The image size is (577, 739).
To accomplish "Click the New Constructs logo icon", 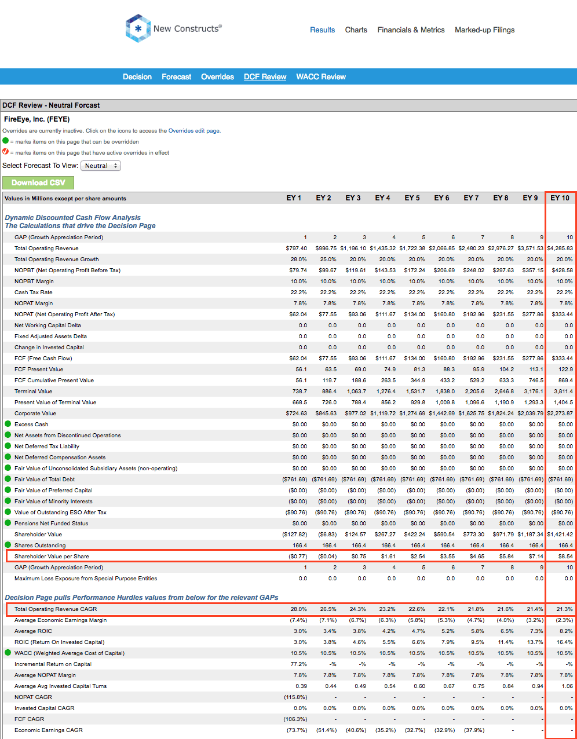I will pyautogui.click(x=137, y=28).
